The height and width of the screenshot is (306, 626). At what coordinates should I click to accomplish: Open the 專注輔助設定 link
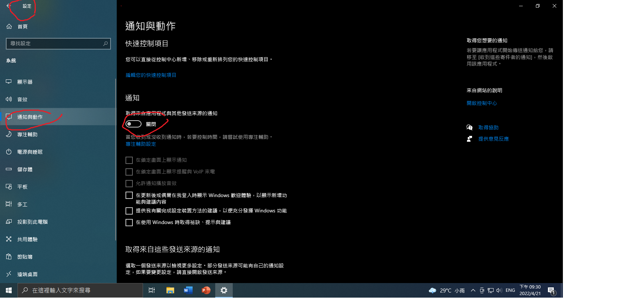click(x=141, y=144)
